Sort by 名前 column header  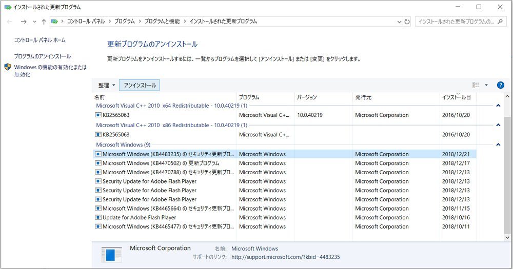coord(164,97)
